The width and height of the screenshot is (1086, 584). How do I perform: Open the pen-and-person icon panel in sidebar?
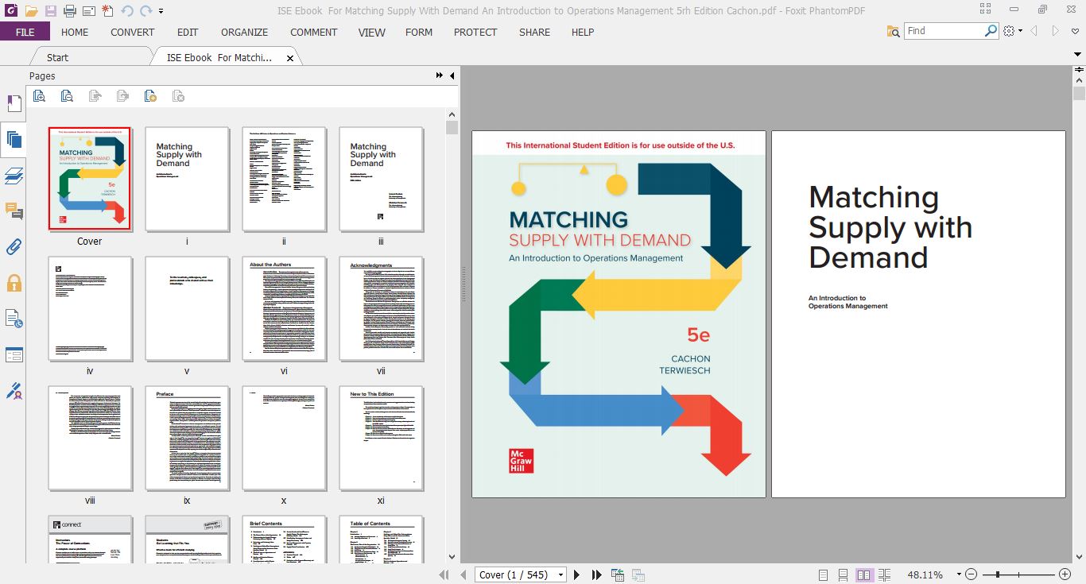tap(14, 391)
